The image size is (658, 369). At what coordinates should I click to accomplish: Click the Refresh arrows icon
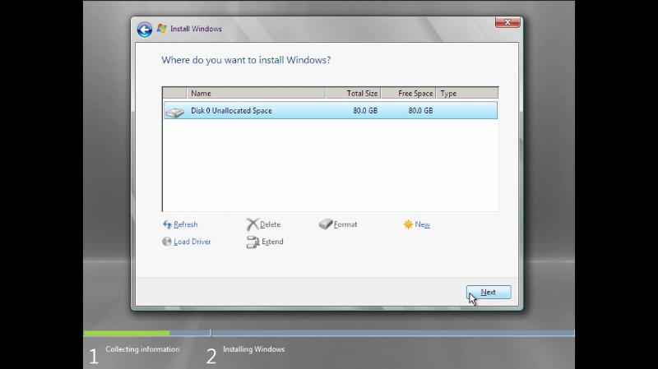(x=167, y=224)
